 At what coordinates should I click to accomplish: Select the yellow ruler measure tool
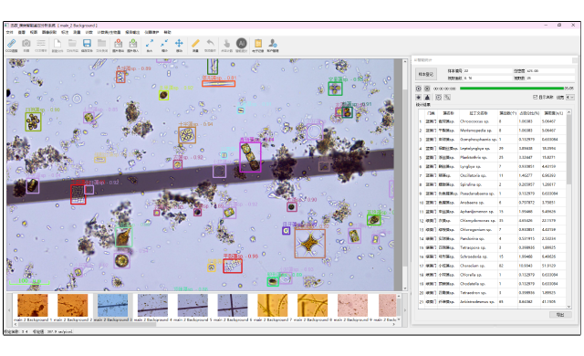[195, 45]
